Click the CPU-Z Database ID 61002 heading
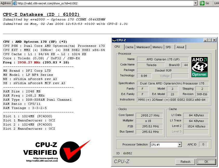This screenshot has height=168, width=219. pyautogui.click(x=41, y=14)
